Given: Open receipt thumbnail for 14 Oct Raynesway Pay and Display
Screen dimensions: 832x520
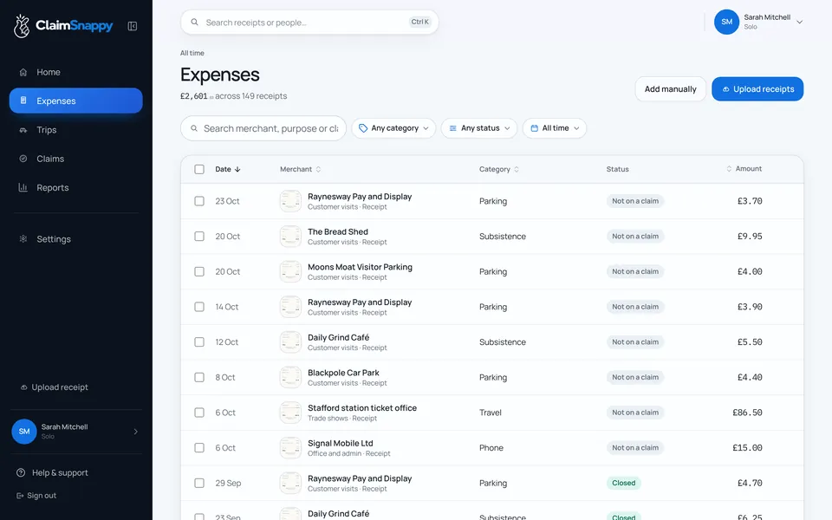Looking at the screenshot, I should pos(291,307).
